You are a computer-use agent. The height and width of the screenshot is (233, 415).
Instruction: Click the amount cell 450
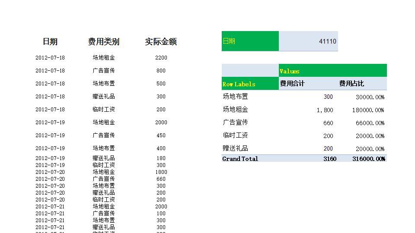click(x=161, y=135)
